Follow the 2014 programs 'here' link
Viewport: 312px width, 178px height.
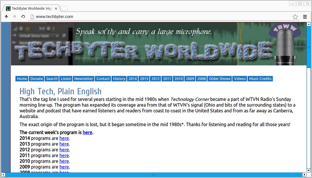click(x=64, y=138)
